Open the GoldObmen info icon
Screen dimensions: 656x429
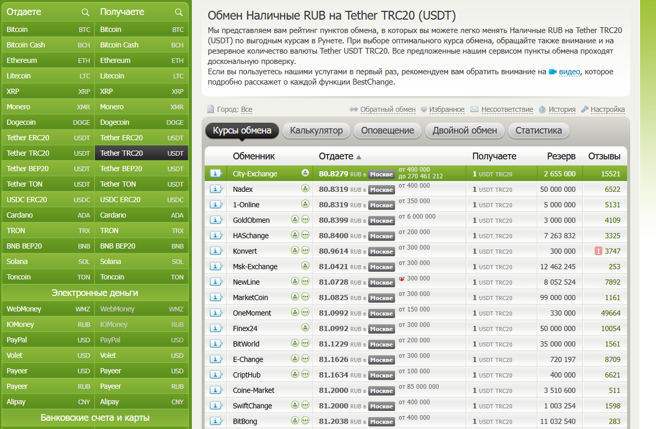coord(216,220)
